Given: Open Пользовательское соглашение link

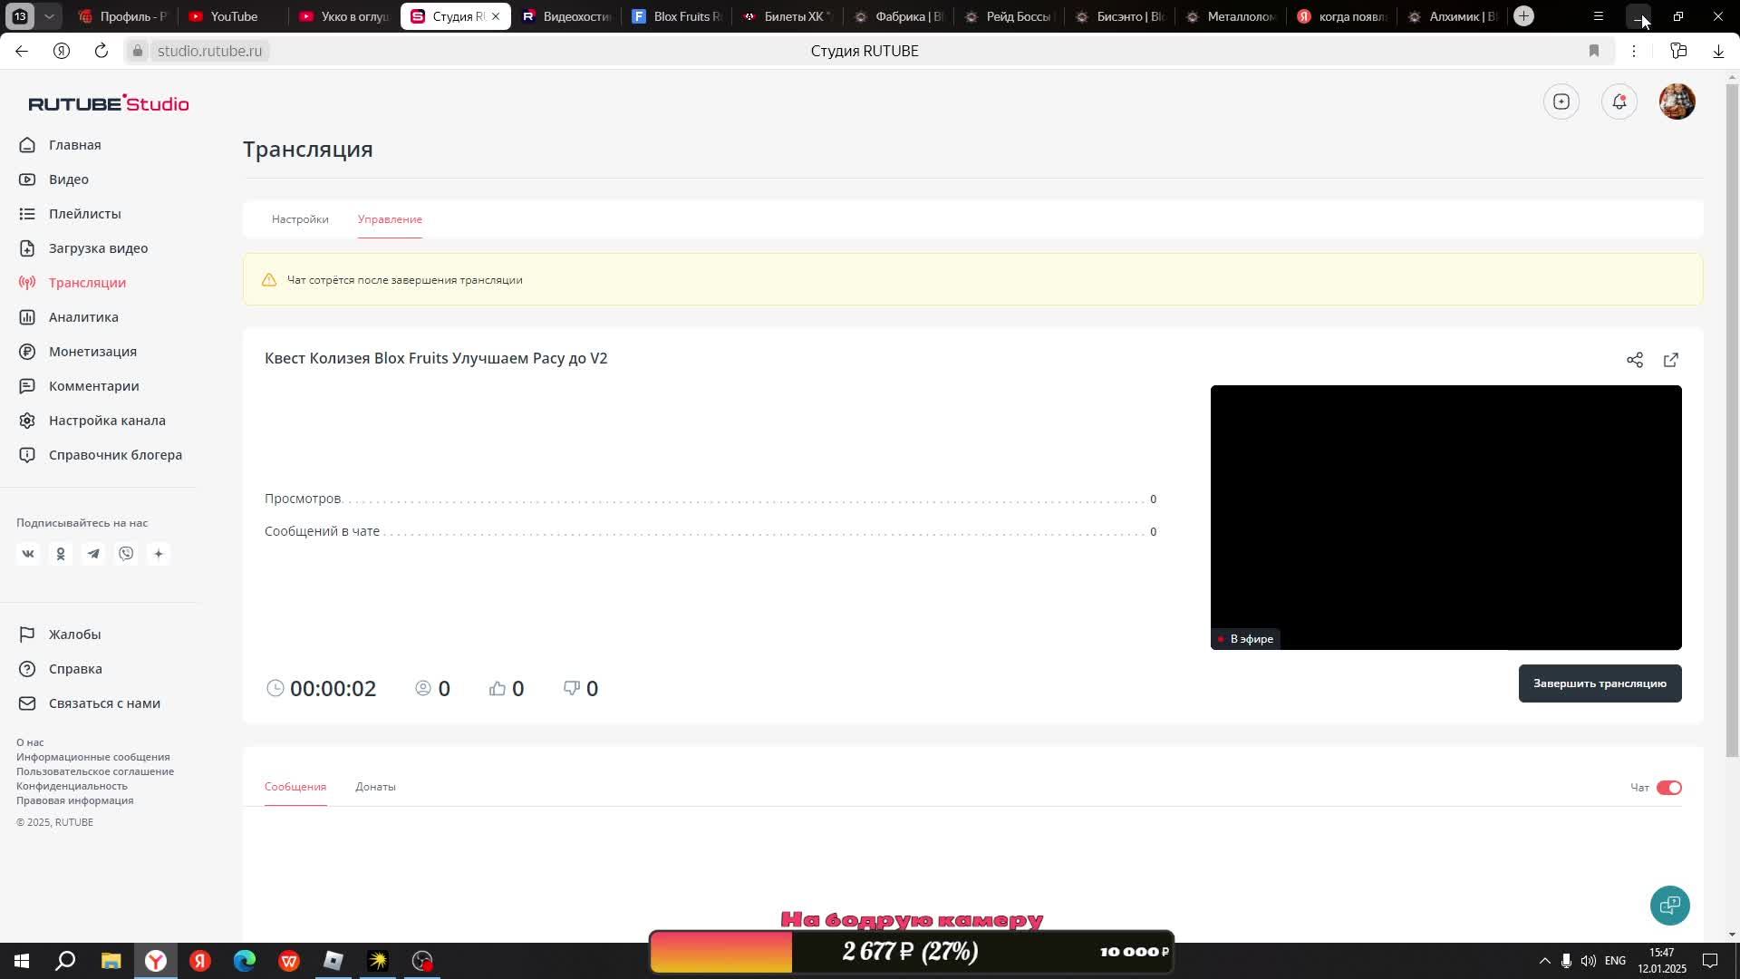Looking at the screenshot, I should (95, 771).
